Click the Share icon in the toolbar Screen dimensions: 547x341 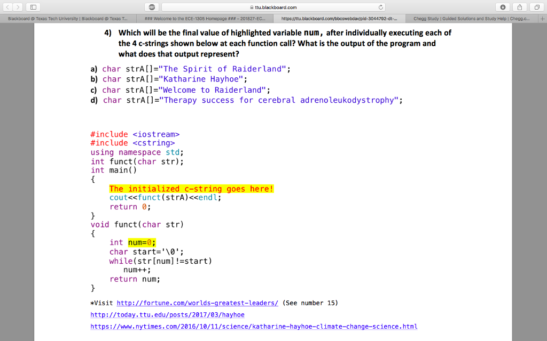519,7
